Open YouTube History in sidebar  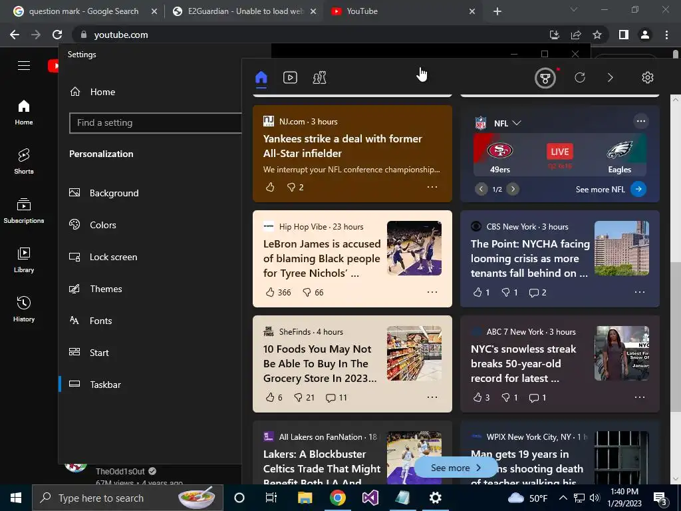24,309
